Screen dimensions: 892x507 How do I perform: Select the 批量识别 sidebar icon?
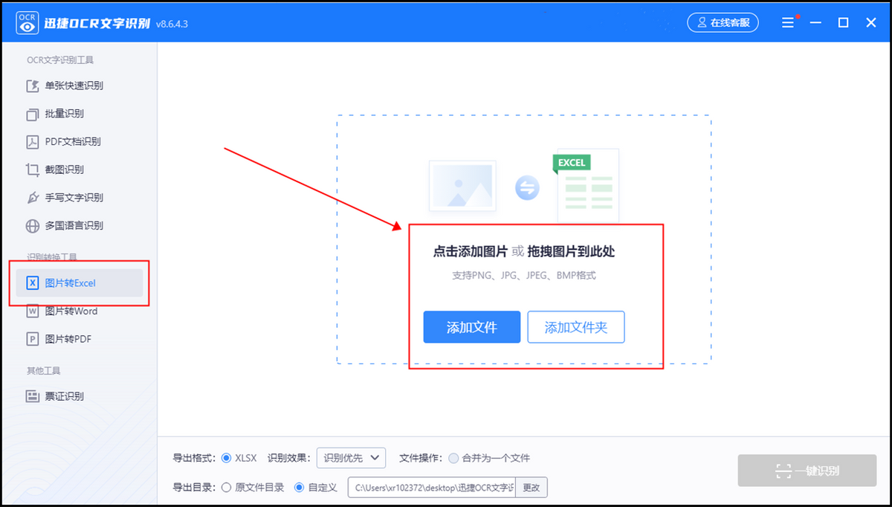tap(33, 114)
